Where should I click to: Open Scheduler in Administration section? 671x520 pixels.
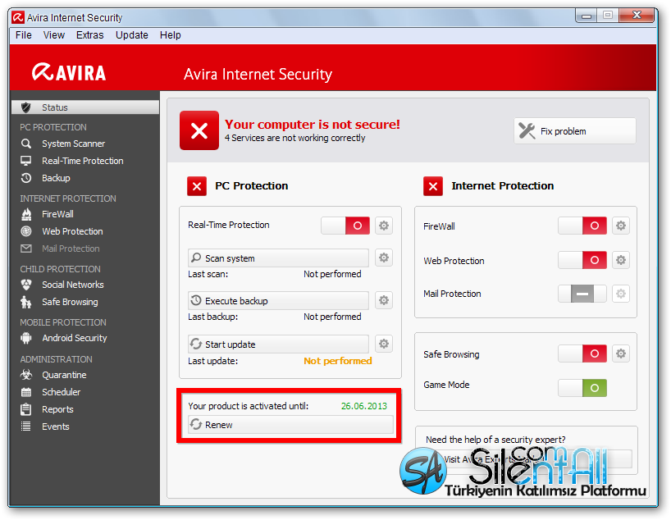point(62,392)
